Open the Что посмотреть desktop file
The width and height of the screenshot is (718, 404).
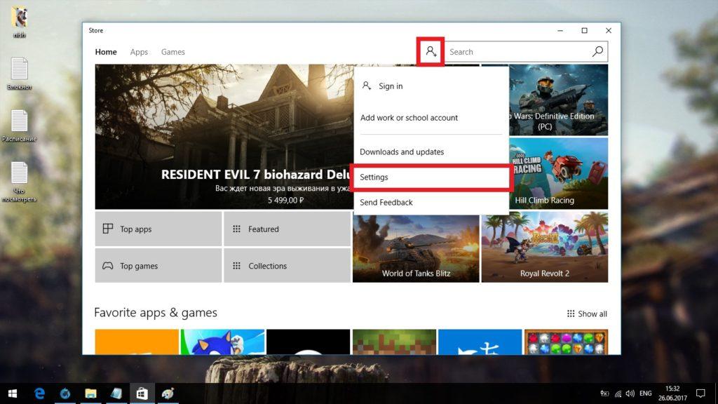pos(19,182)
